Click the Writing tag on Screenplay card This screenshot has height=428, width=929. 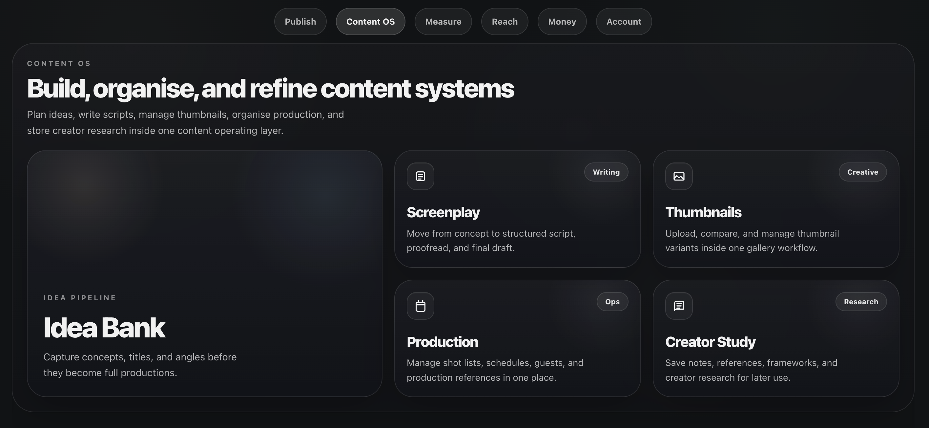606,172
